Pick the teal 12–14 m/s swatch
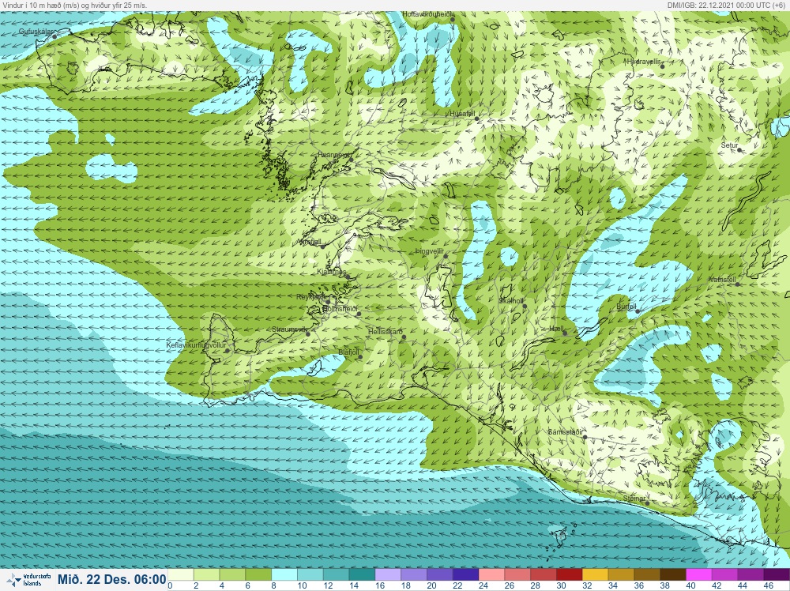 click(x=336, y=575)
